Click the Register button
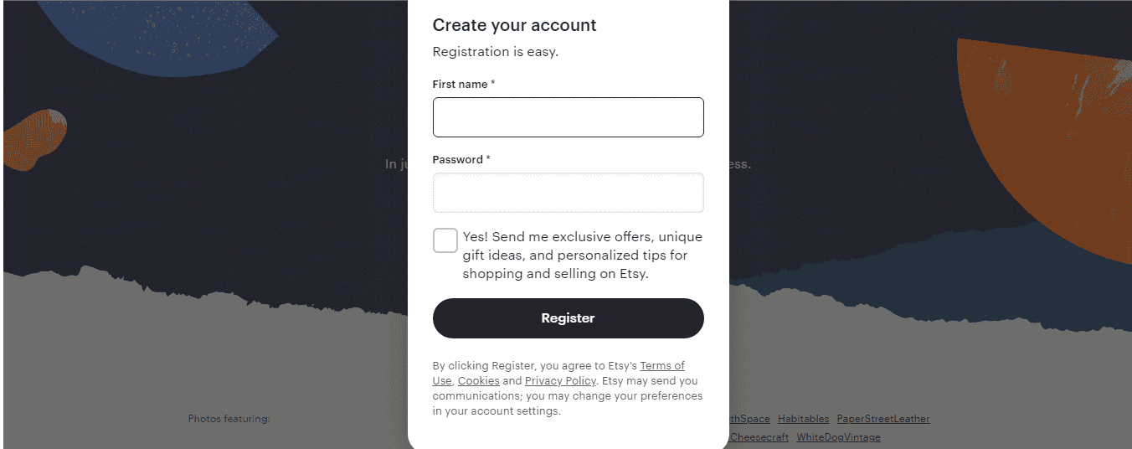1132x449 pixels. click(x=568, y=318)
